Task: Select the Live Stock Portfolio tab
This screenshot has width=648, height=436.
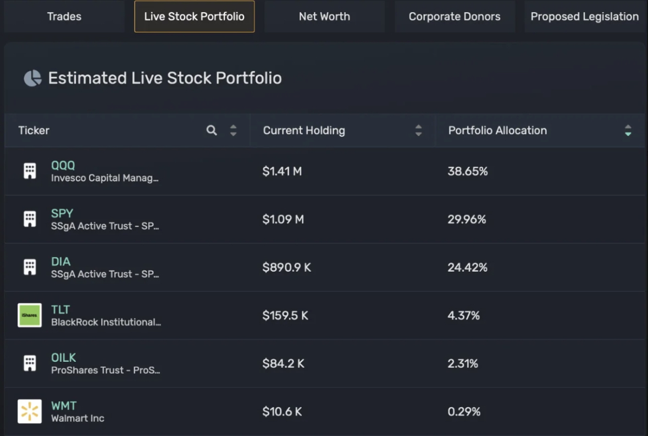Action: (194, 16)
